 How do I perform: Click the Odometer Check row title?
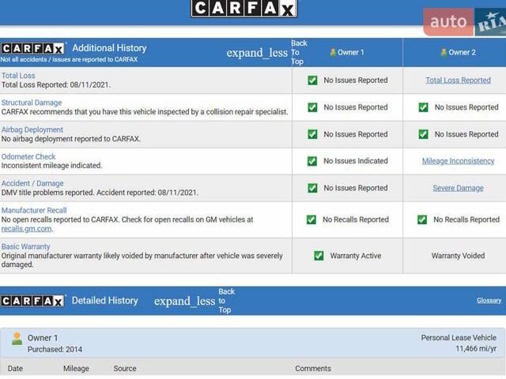coord(28,156)
